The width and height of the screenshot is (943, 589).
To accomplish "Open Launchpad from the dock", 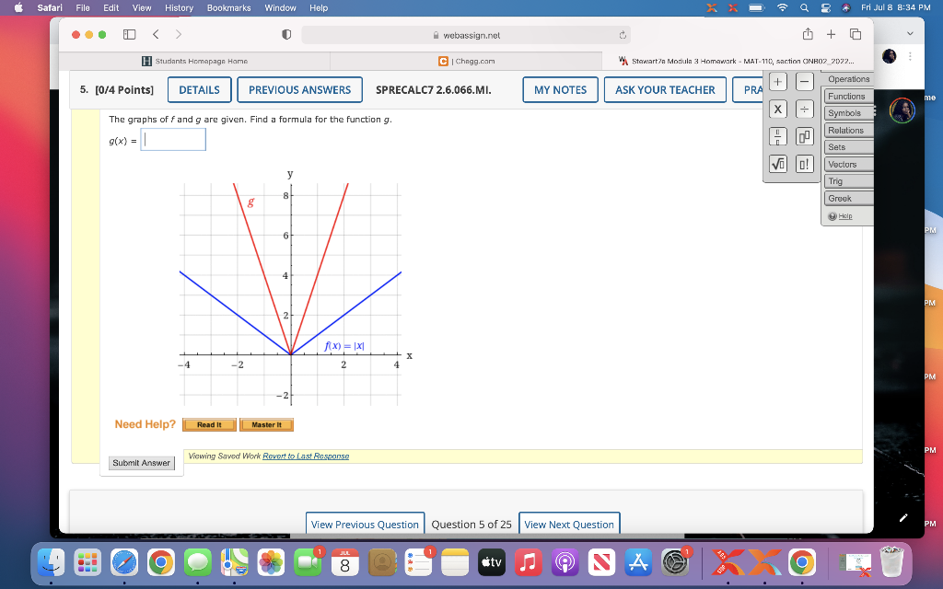I will [x=87, y=562].
